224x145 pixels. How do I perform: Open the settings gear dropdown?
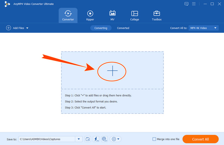pyautogui.click(x=115, y=139)
